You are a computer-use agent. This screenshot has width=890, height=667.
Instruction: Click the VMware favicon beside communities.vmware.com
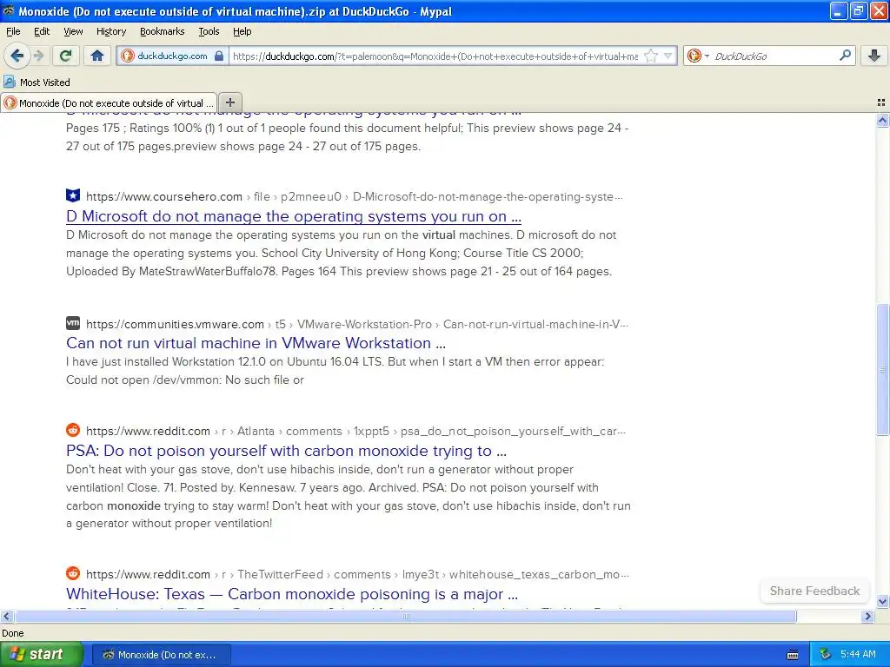[x=73, y=323]
